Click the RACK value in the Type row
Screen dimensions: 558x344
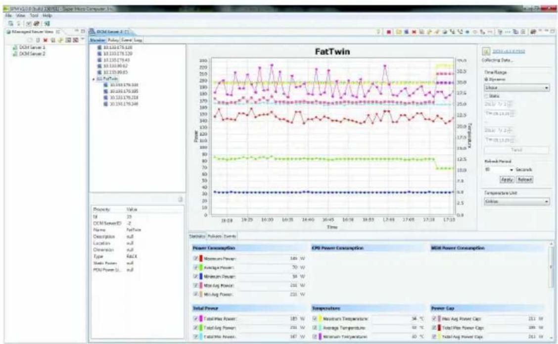pos(132,256)
